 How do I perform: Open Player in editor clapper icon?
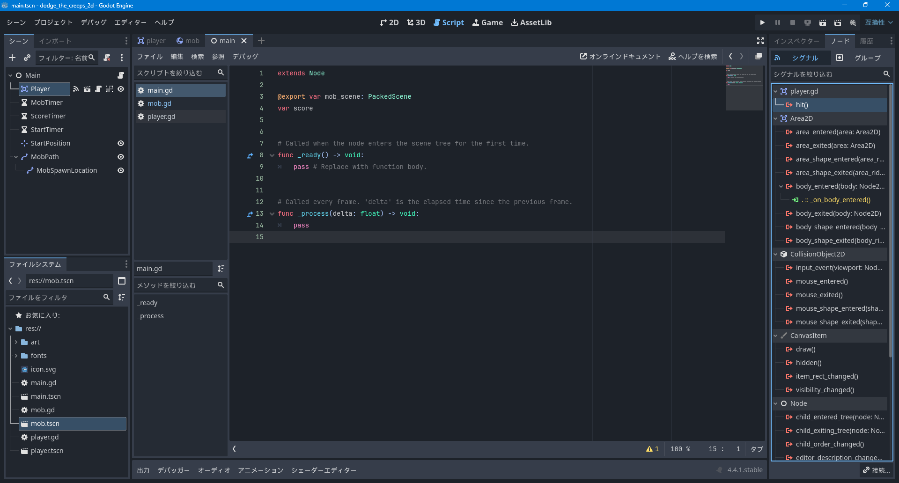(87, 89)
